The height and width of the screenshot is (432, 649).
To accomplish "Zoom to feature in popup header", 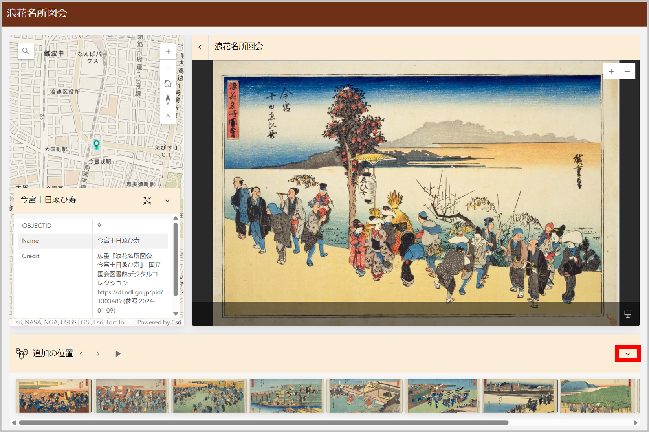I will pyautogui.click(x=147, y=200).
